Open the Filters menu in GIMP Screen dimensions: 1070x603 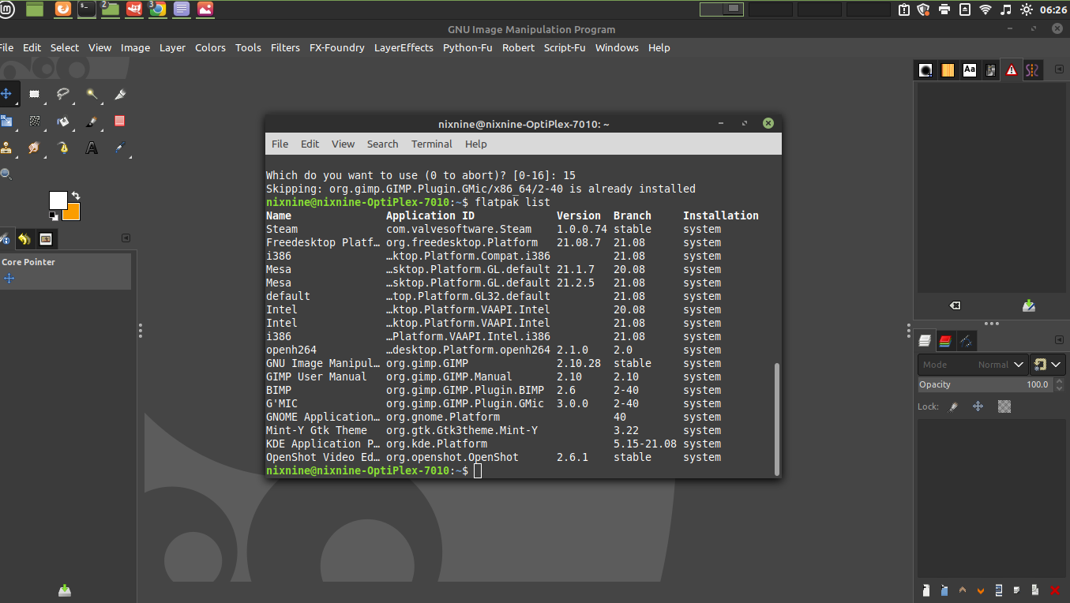click(285, 47)
